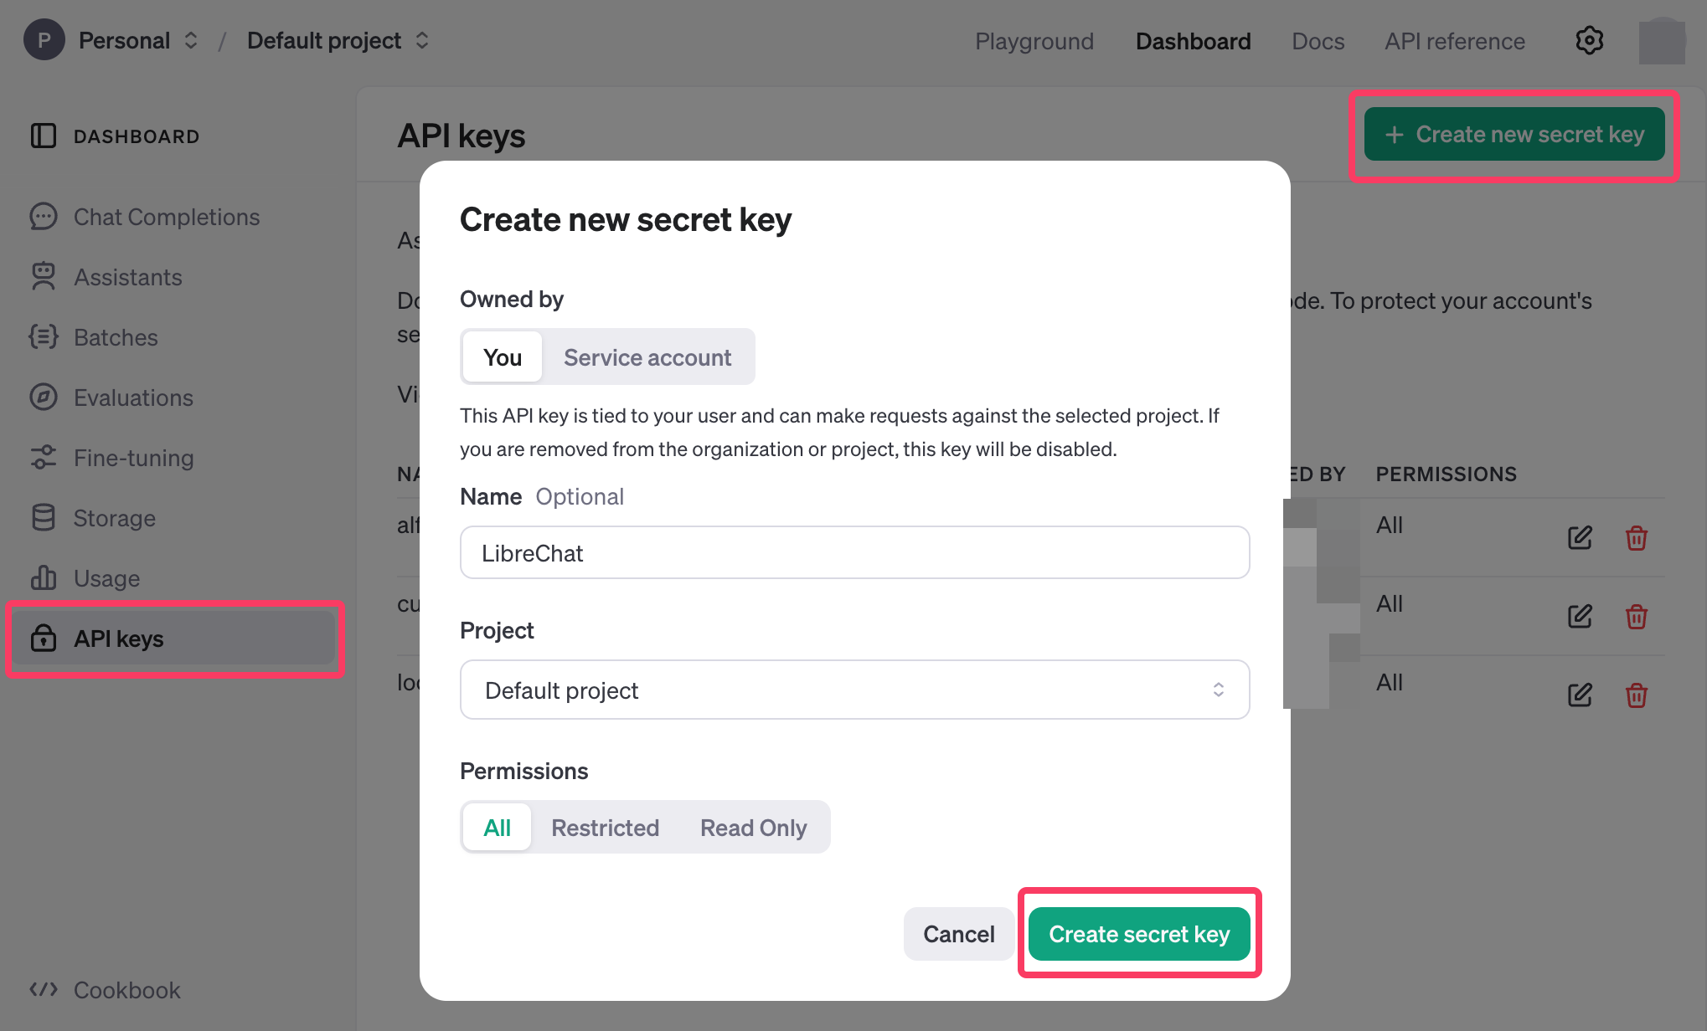This screenshot has width=1707, height=1031.
Task: Expand the Default project dropdown in the dialog
Action: 854,690
